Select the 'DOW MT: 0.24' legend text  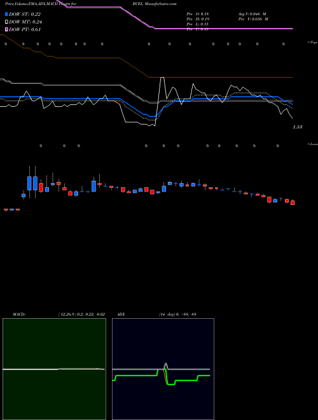[x=25, y=22]
